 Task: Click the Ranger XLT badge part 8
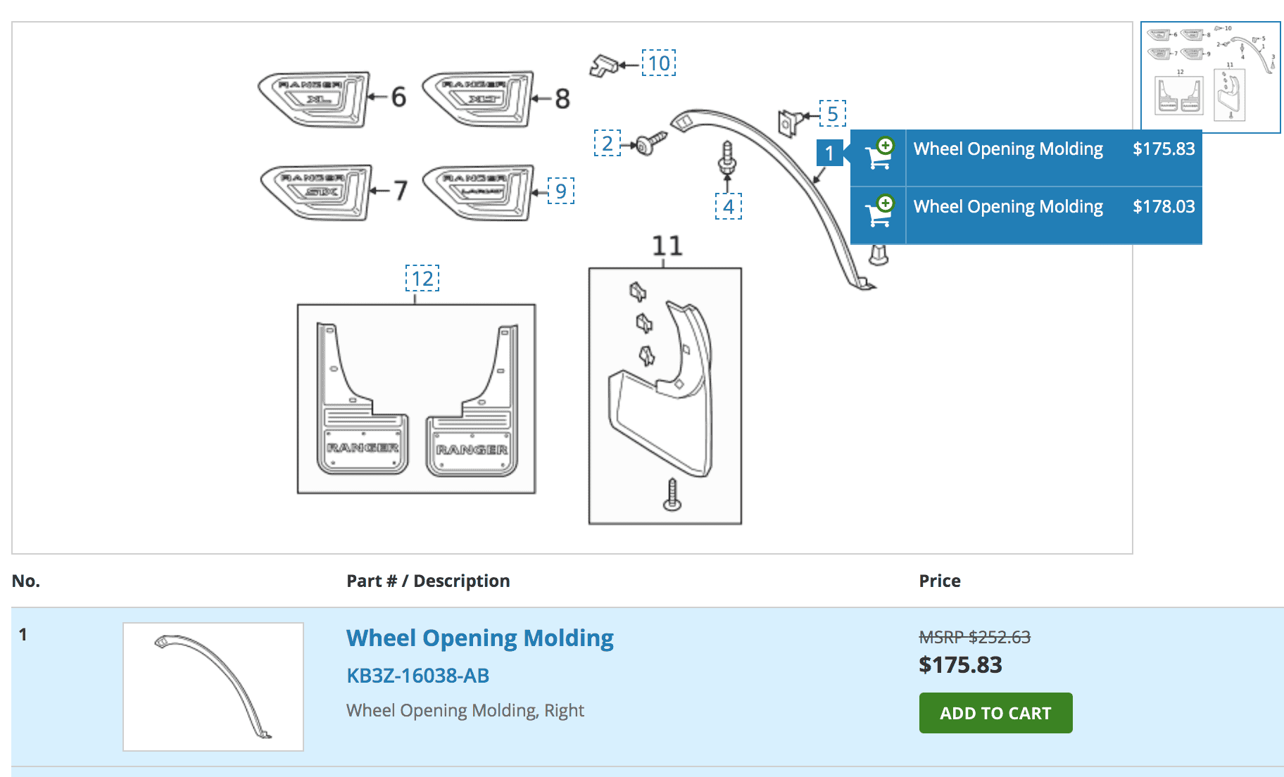478,99
